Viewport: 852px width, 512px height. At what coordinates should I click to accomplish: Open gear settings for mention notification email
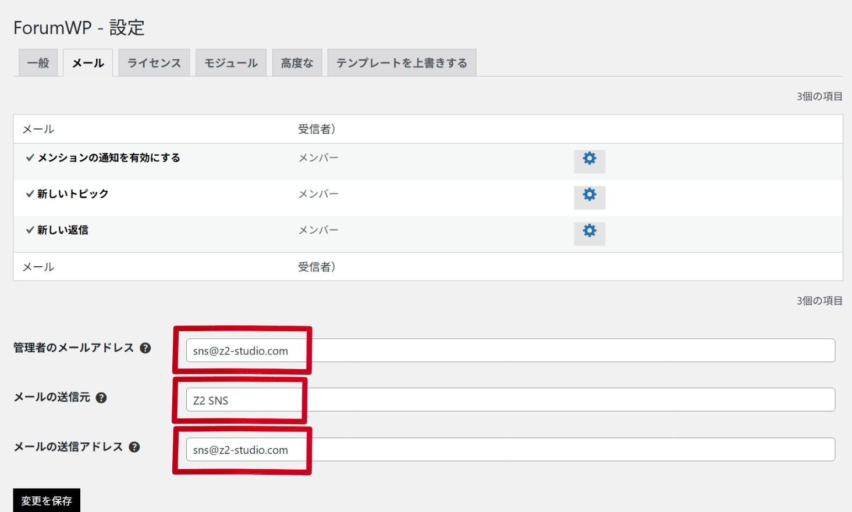coord(589,161)
